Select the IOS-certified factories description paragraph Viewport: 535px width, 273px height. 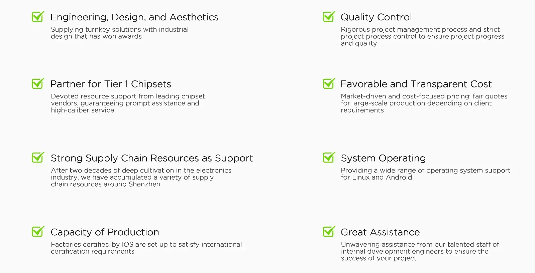[146, 248]
